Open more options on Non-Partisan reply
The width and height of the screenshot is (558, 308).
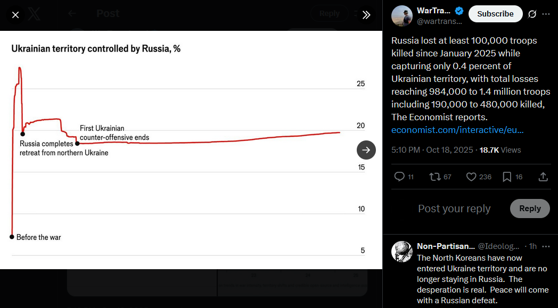point(546,246)
